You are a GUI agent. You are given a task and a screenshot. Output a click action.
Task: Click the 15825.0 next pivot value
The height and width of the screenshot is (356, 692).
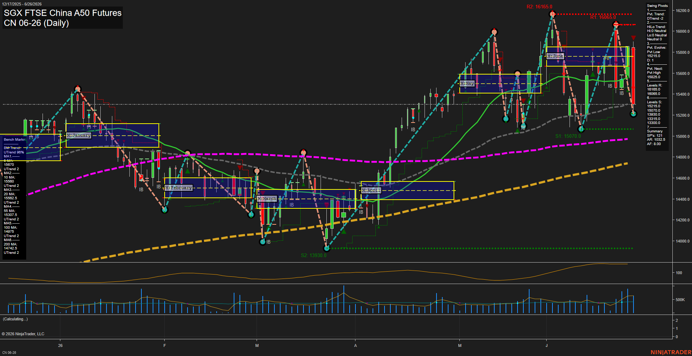click(x=653, y=77)
